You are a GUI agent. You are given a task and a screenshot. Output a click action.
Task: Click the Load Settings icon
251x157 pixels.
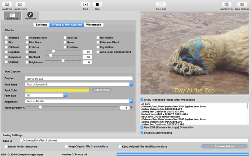tap(226, 4)
